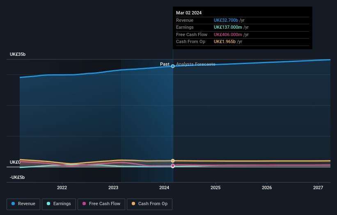The height and width of the screenshot is (215, 337).
Task: Click the Mar 02 2024 tooltip date
Action: click(189, 13)
